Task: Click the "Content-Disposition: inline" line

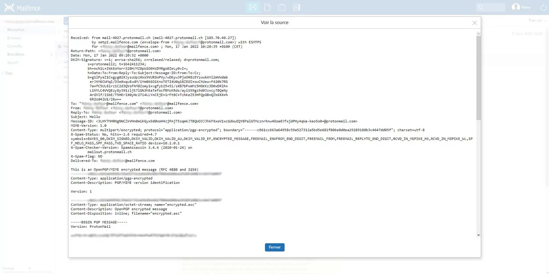Action: pyautogui.click(x=126, y=213)
